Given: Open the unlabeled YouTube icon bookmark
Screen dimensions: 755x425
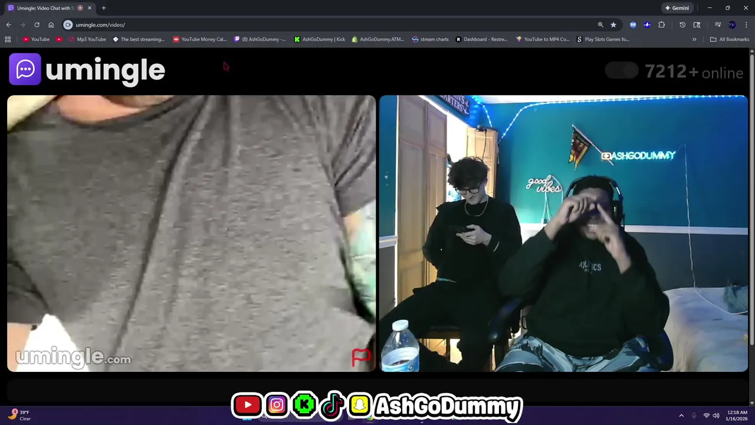Looking at the screenshot, I should point(59,40).
